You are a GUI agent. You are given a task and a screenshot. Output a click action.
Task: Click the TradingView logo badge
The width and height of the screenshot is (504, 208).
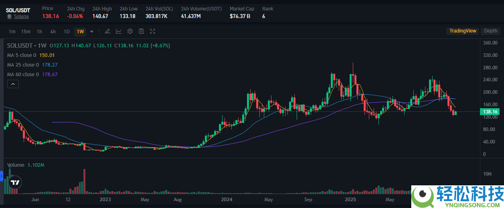[16, 183]
